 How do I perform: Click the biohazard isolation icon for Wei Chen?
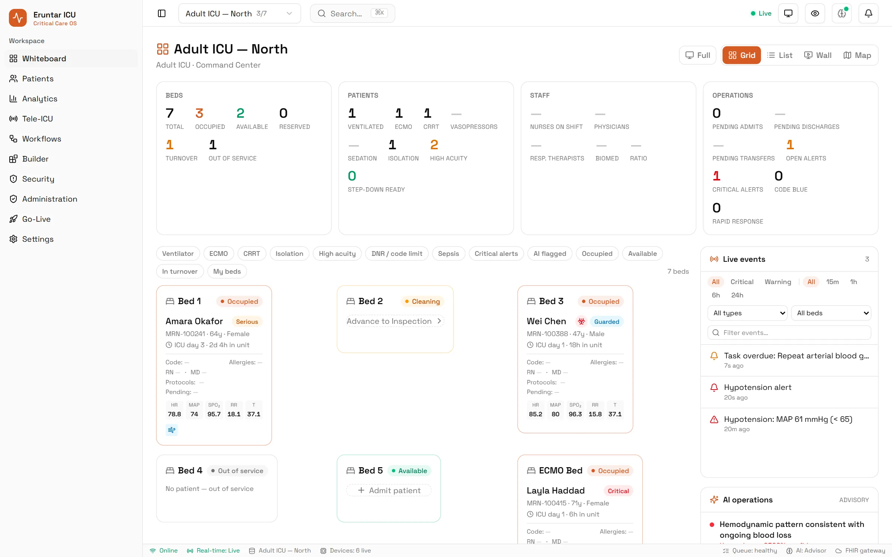(581, 322)
